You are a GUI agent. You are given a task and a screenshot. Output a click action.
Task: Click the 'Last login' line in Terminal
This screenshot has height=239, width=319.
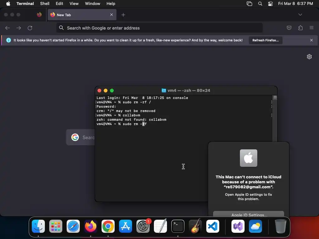(142, 98)
